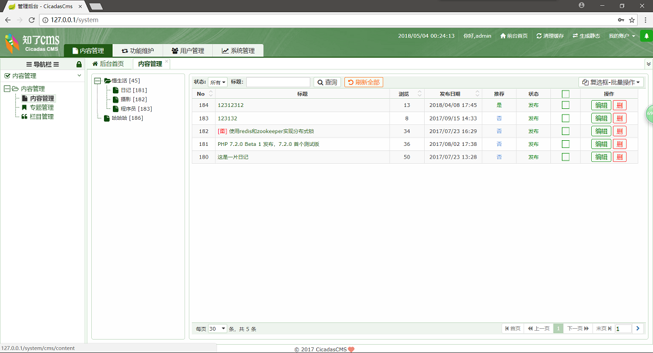Image resolution: width=653 pixels, height=353 pixels.
Task: Click the 查询 search button
Action: [x=327, y=82]
